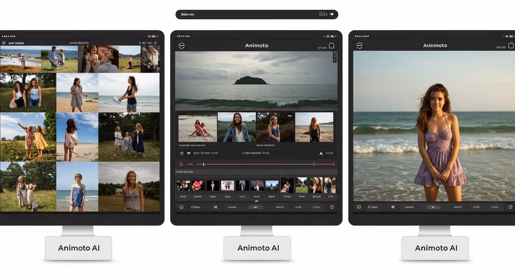Start recording with the red circle button
The width and height of the screenshot is (515, 280).
pyautogui.click(x=181, y=164)
